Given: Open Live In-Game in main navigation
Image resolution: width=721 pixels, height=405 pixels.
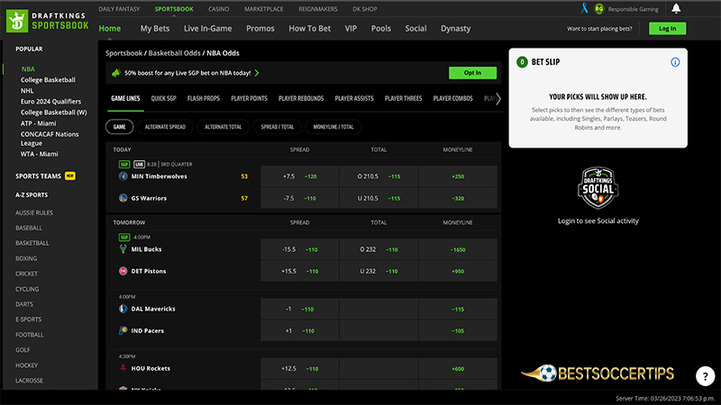Looking at the screenshot, I should coord(208,29).
